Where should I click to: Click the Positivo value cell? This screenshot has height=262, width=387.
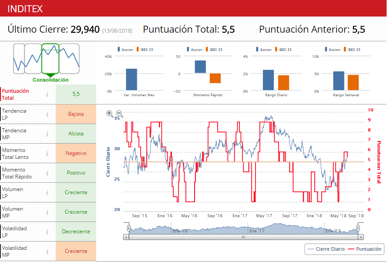click(76, 173)
